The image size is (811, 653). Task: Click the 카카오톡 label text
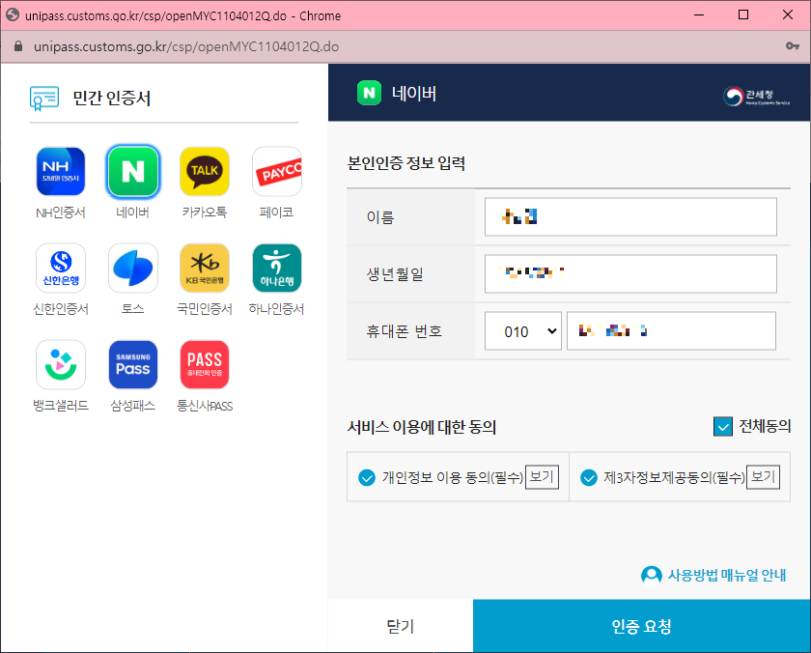point(205,212)
